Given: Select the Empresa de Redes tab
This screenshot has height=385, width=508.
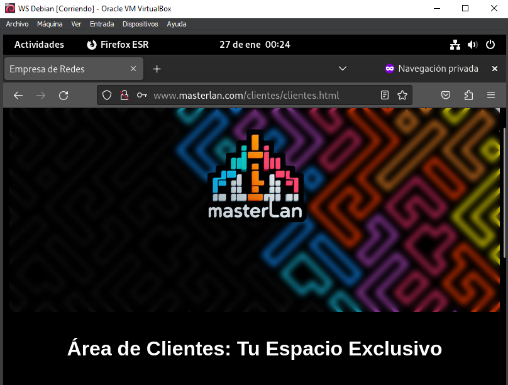Looking at the screenshot, I should point(74,69).
